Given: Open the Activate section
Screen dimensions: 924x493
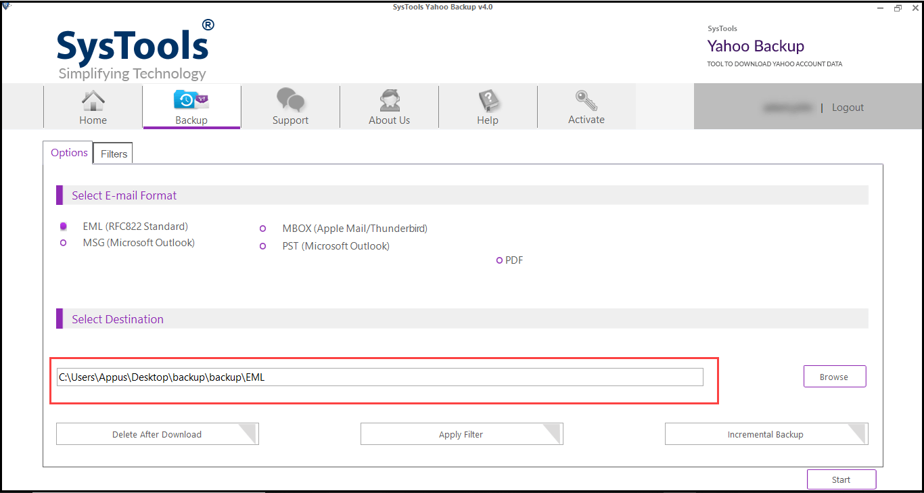Looking at the screenshot, I should pyautogui.click(x=586, y=107).
